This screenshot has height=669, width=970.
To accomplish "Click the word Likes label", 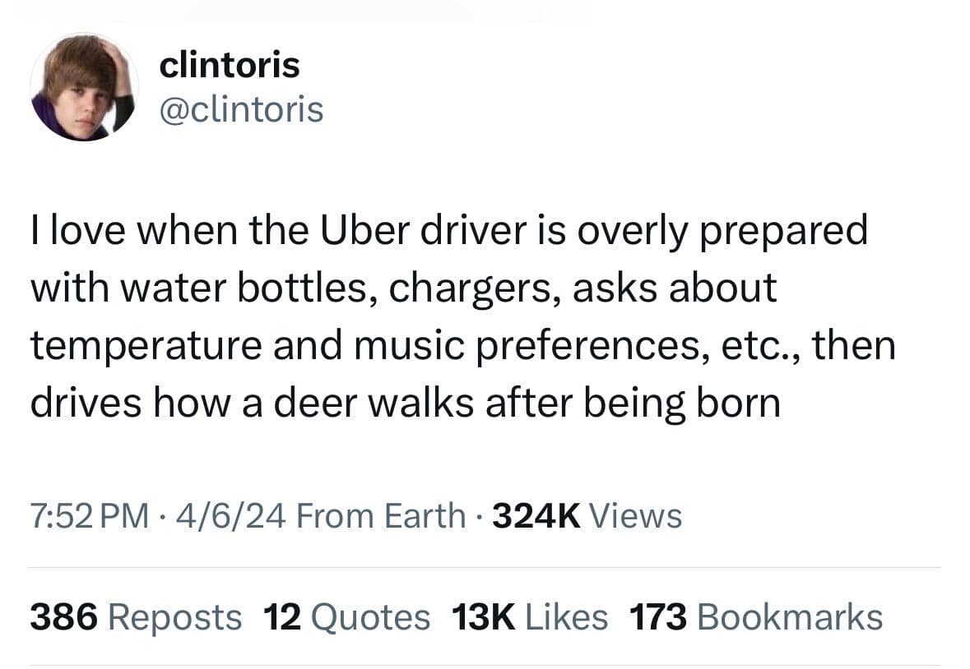I will click(565, 617).
